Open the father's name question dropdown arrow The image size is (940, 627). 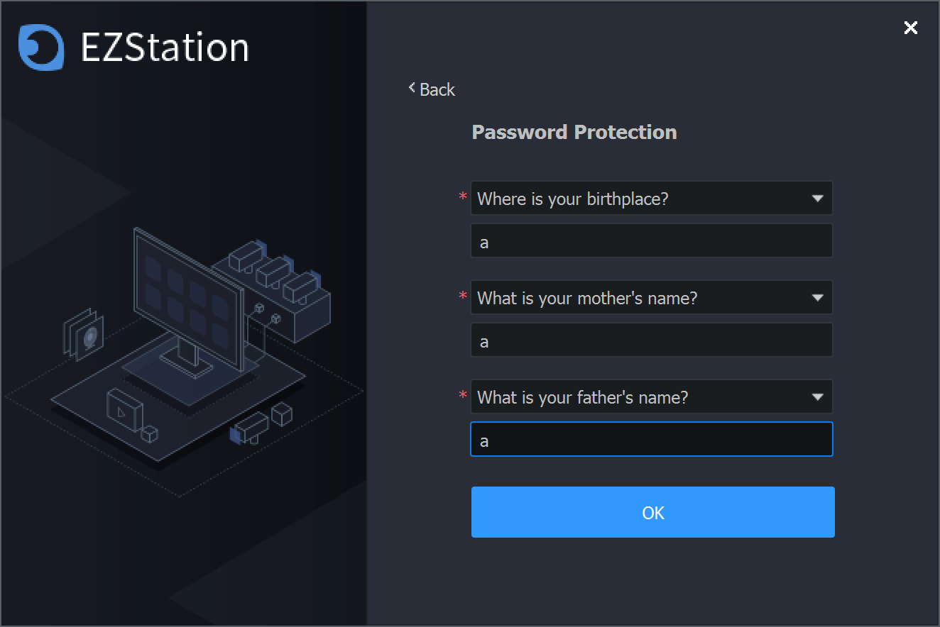tap(817, 397)
